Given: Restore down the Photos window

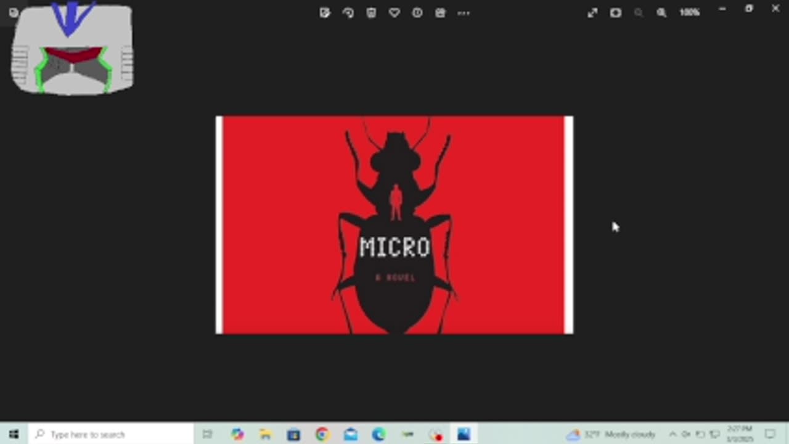Looking at the screenshot, I should tap(749, 9).
